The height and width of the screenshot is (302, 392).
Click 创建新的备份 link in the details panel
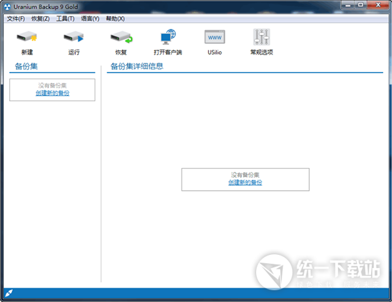(245, 182)
